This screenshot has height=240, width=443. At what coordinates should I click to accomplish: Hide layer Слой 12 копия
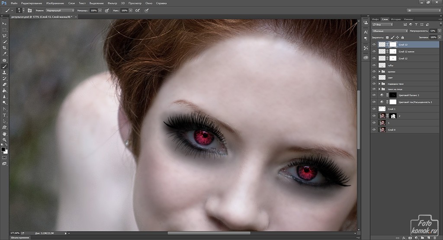coord(374,51)
